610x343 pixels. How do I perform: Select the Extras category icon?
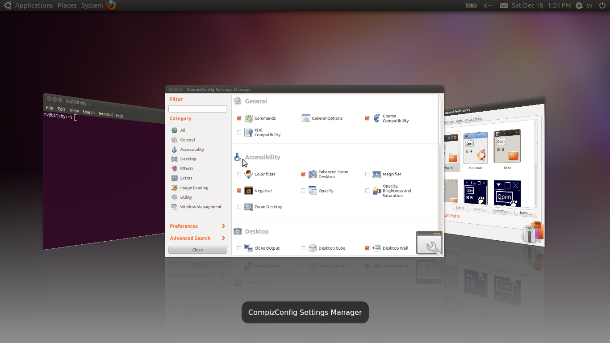click(x=174, y=178)
